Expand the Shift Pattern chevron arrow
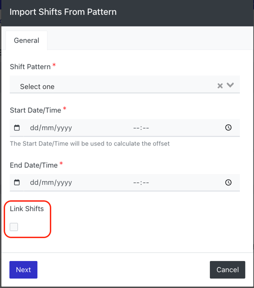 pos(230,85)
